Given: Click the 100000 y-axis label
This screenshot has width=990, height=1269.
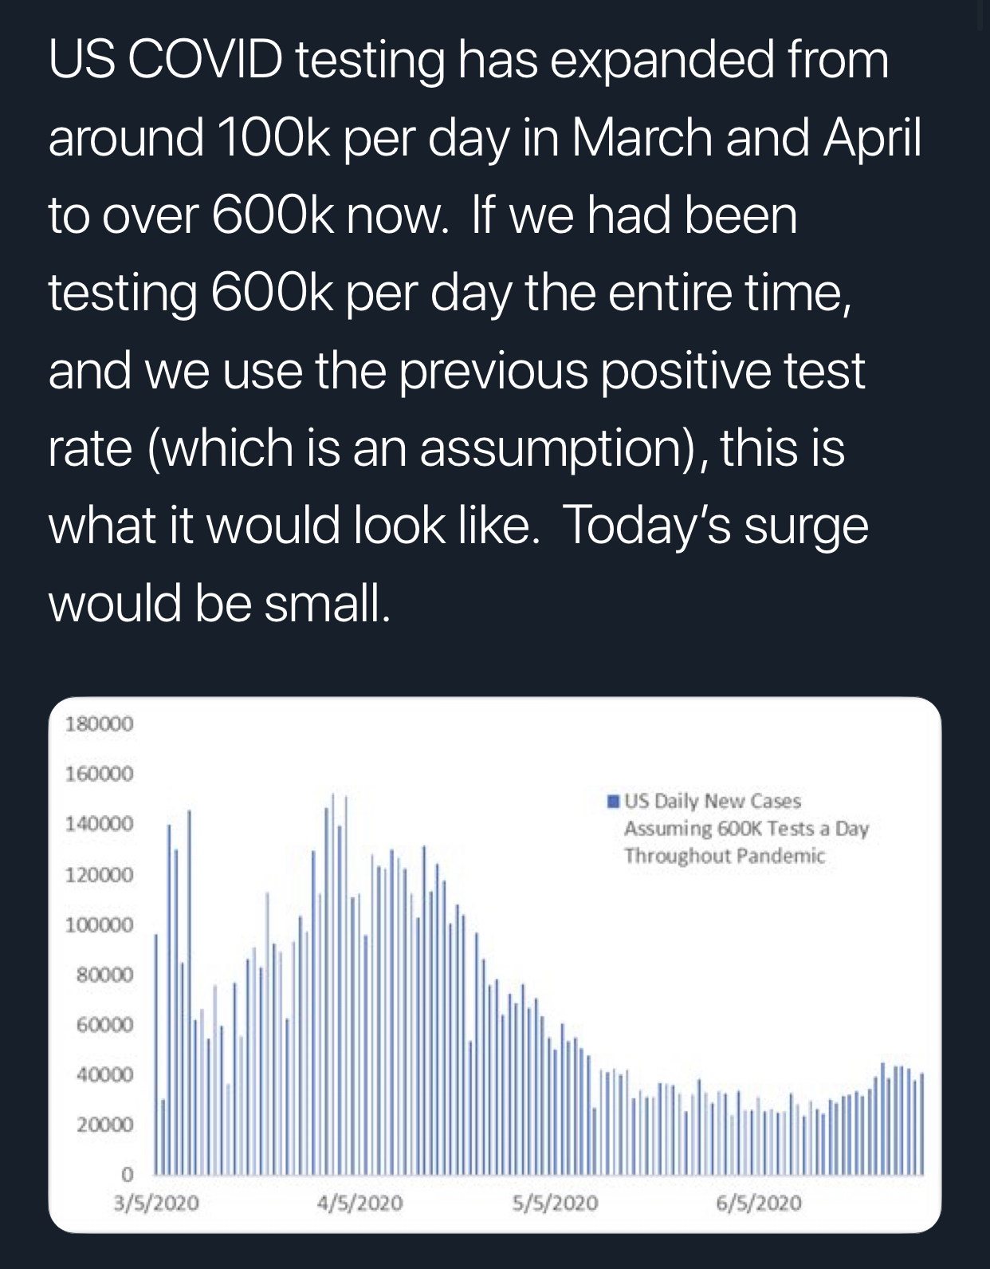Looking at the screenshot, I should pos(100,925).
